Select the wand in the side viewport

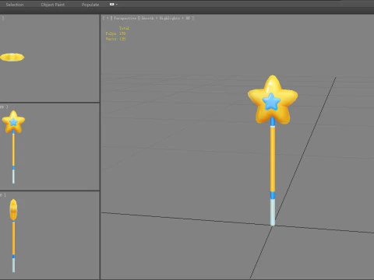coord(13,236)
